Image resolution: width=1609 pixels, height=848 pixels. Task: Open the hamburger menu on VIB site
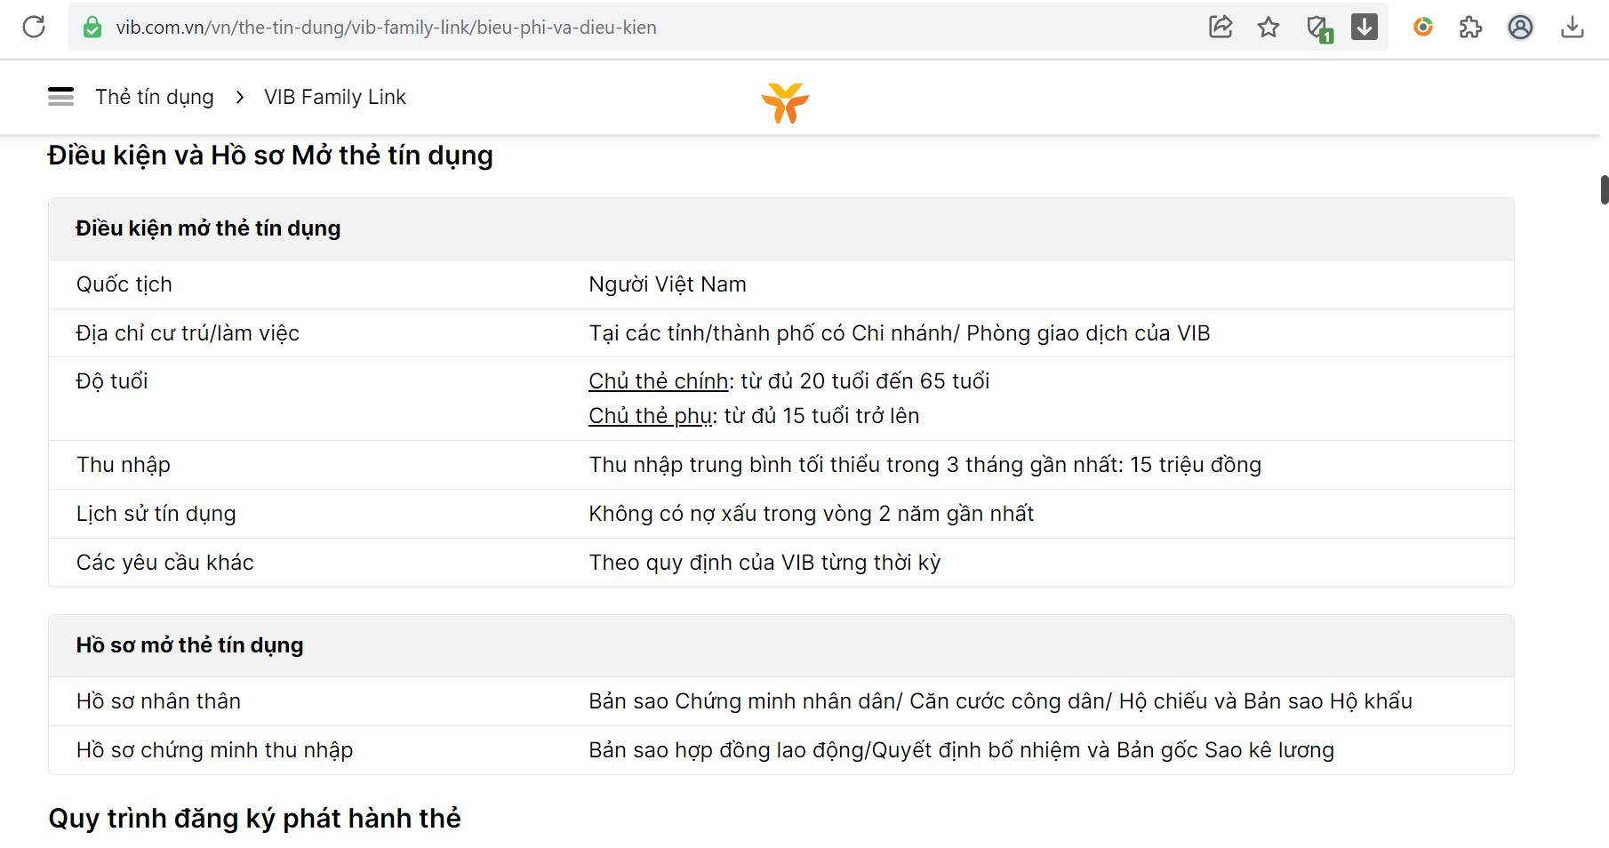click(x=60, y=96)
